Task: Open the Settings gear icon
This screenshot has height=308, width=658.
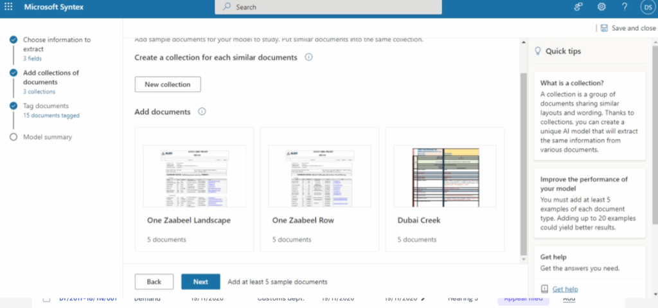Action: [601, 7]
